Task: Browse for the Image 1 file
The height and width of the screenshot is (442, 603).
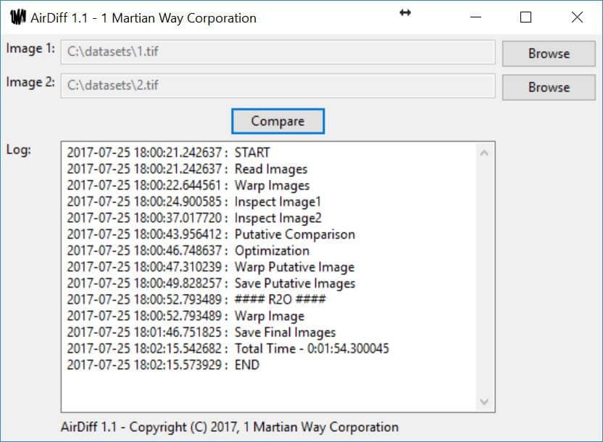Action: 549,54
